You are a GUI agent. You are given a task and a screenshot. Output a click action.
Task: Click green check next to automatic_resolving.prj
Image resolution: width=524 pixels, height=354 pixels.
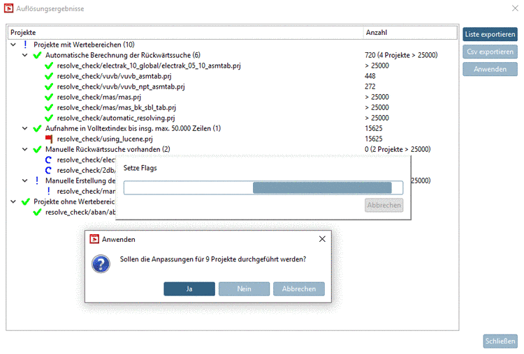coord(49,118)
